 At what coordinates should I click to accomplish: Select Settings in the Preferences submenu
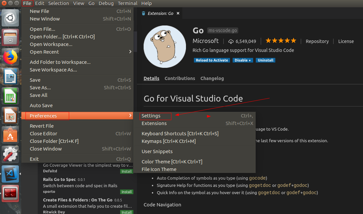151,116
